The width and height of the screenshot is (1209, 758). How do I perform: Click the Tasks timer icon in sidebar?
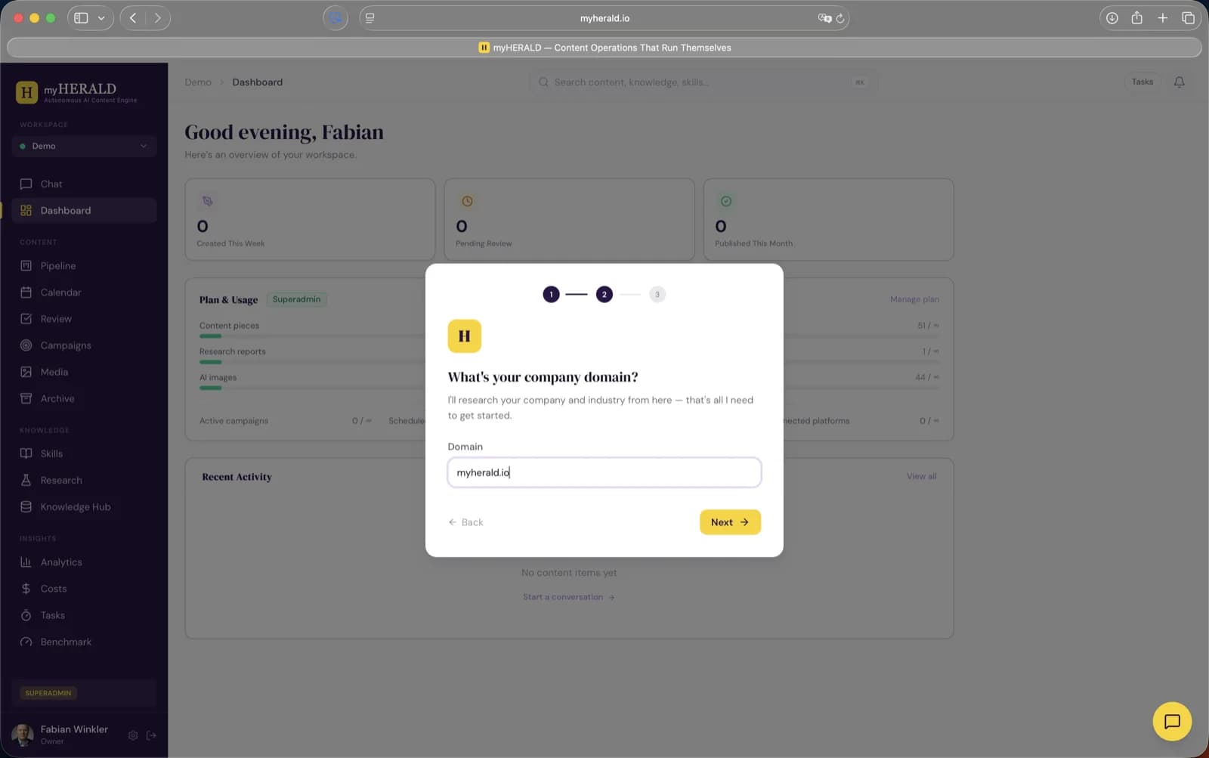pos(26,615)
